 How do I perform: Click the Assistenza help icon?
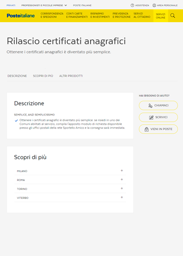(x=132, y=5)
